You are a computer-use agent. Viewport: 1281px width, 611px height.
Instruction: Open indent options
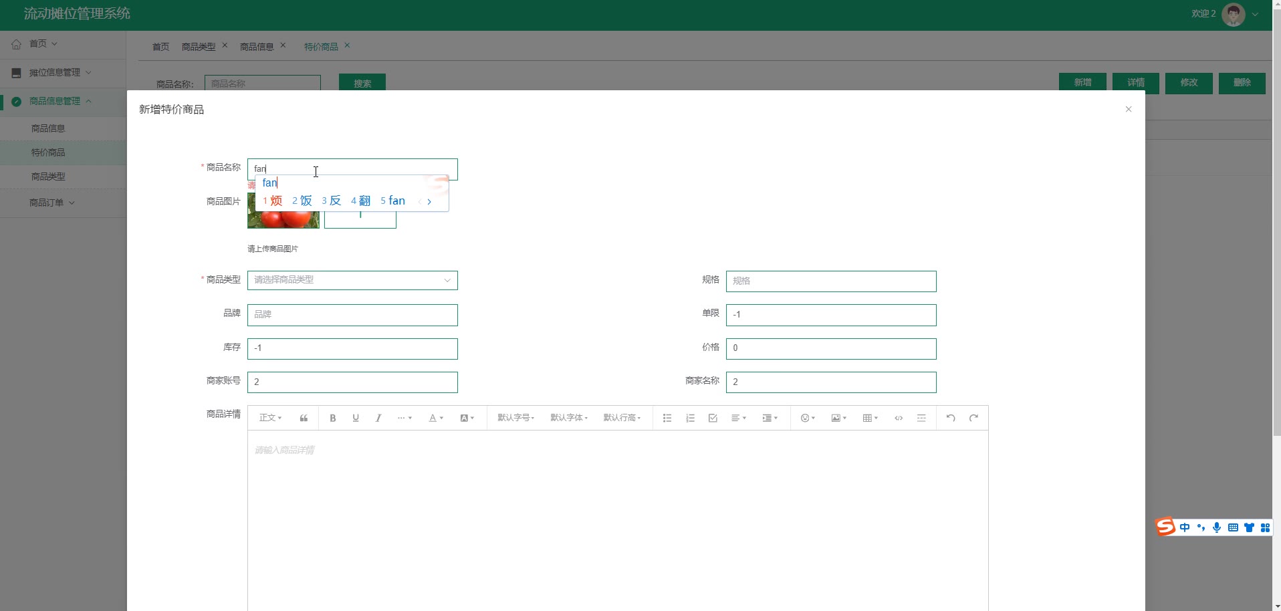(770, 418)
